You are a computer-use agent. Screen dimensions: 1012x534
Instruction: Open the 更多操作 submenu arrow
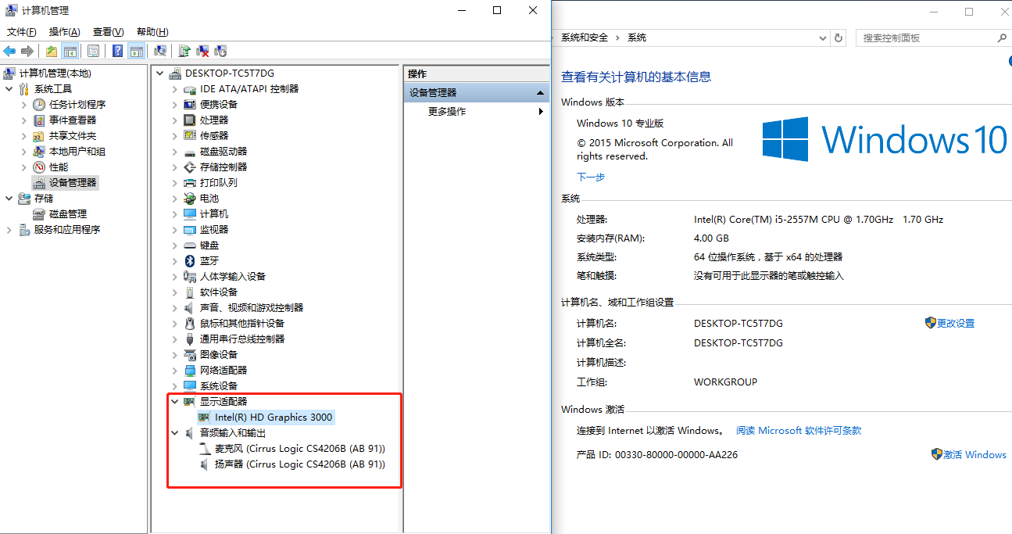(x=541, y=111)
